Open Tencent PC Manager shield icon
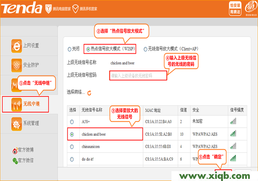258x181 pixels. point(48,9)
